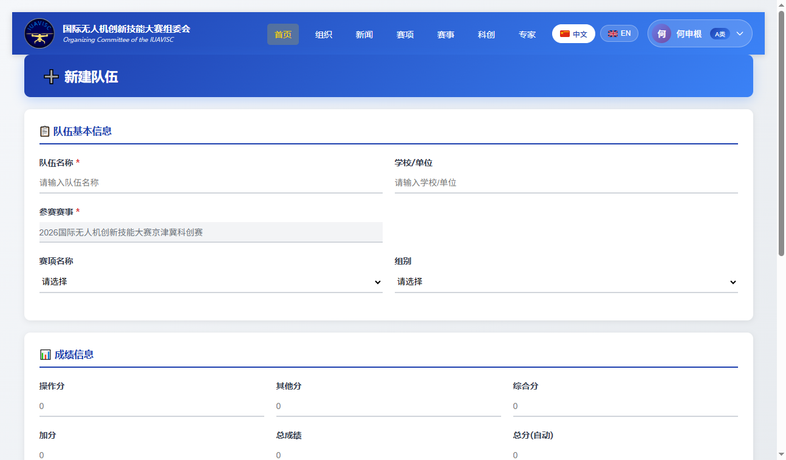Switch language to EN with UK flag
This screenshot has width=786, height=460.
(619, 33)
